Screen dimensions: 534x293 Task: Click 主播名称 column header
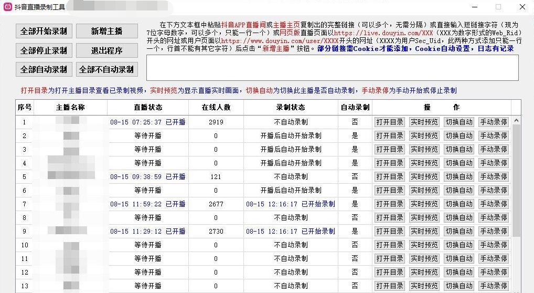click(x=70, y=108)
